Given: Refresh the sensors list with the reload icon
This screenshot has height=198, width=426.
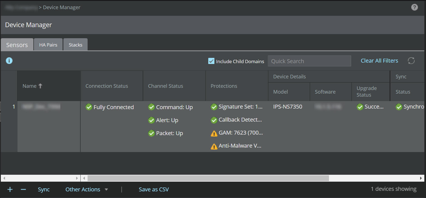Looking at the screenshot, I should coord(411,61).
